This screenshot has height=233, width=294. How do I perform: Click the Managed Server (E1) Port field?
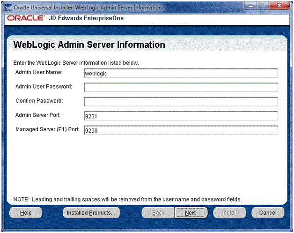[181, 130]
